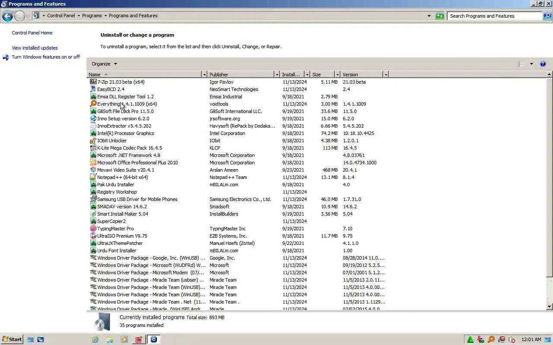Open the Organize dropdown menu

pos(104,64)
